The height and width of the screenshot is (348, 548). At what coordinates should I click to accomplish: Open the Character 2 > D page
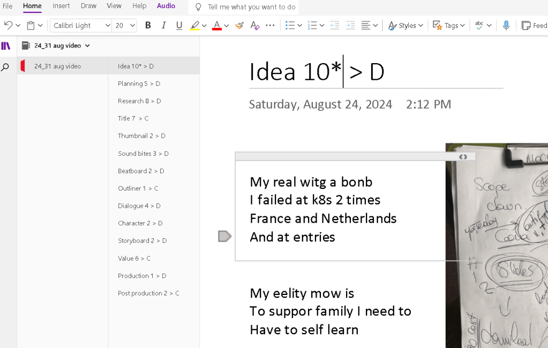tap(154, 223)
